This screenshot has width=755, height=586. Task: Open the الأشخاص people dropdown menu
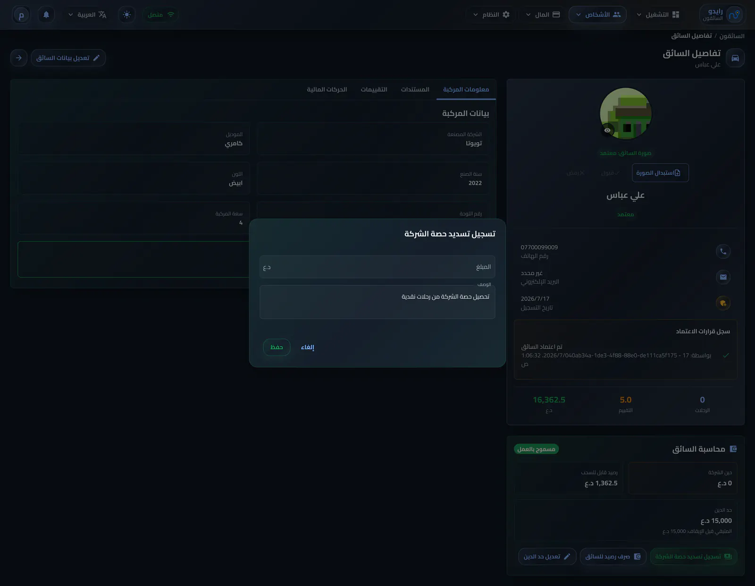pyautogui.click(x=597, y=15)
